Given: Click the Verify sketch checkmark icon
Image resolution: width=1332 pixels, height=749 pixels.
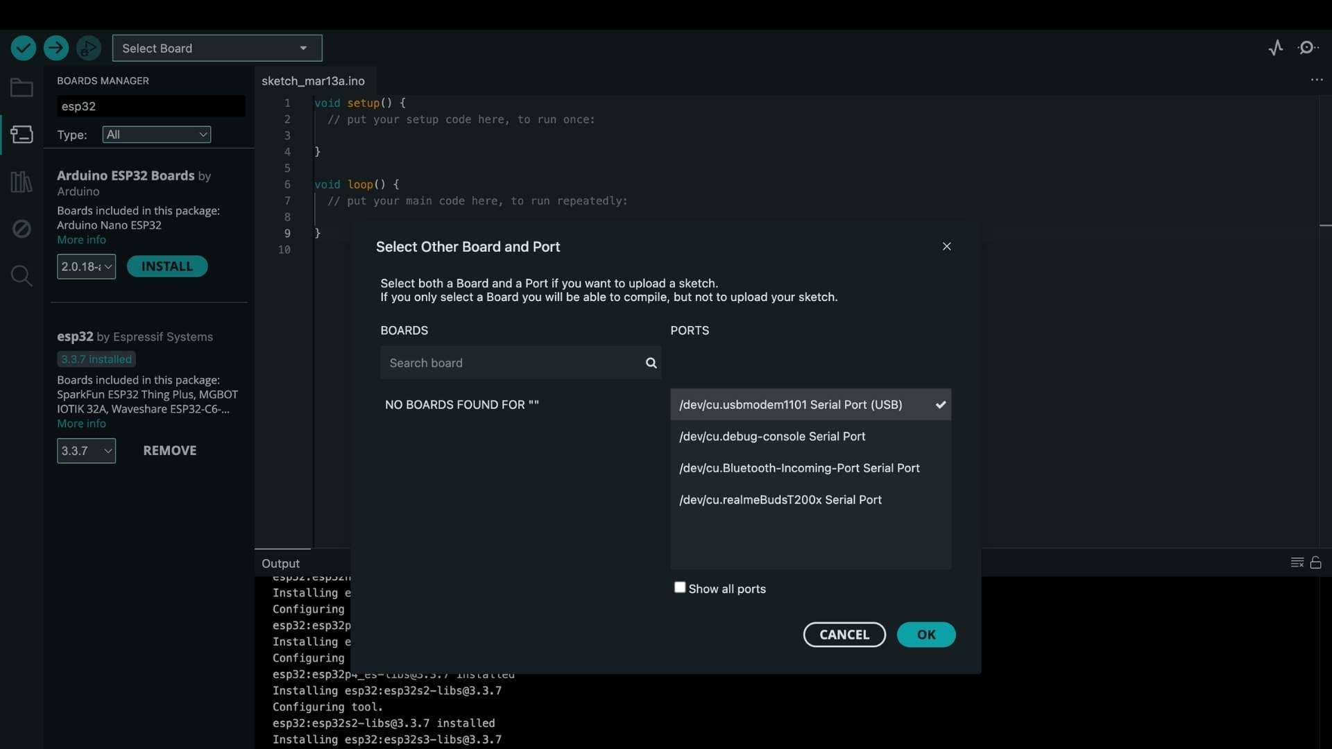Looking at the screenshot, I should [x=23, y=48].
